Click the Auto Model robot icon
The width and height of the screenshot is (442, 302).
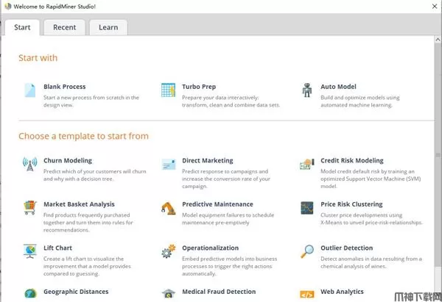[306, 90]
